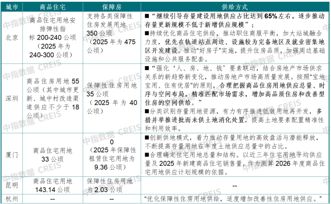331x204 pixels.
Task: Click the line 宅用地供应计划规模的依据
Action: 184,172
